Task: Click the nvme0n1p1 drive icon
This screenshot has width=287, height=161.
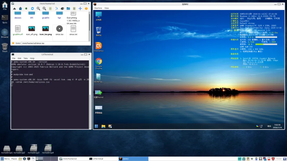Action: click(7, 150)
